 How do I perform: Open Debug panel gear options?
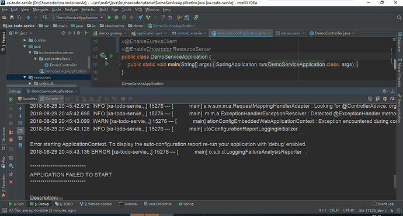pyautogui.click(x=385, y=91)
